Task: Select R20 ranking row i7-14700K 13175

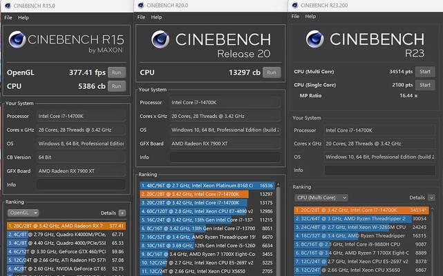Action: pyautogui.click(x=207, y=203)
